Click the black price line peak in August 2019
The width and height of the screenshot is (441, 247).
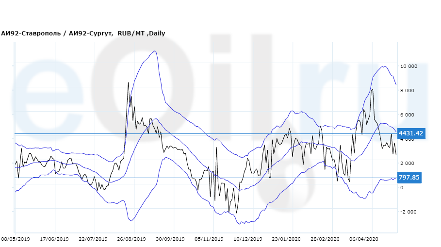[x=128, y=83]
